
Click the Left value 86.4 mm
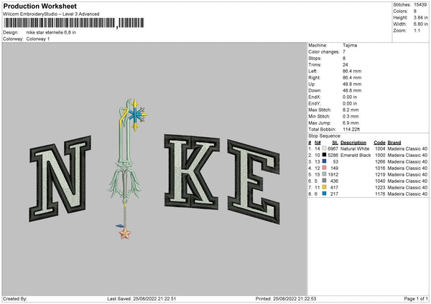pos(352,71)
